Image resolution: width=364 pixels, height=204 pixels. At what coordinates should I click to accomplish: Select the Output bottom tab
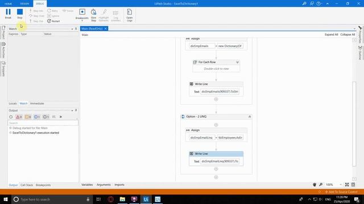pyautogui.click(x=13, y=185)
